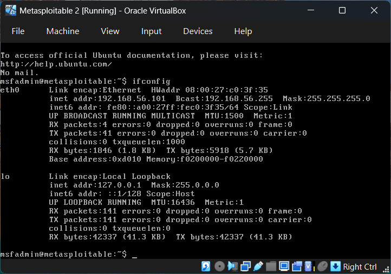Click the MTU:1500 value

point(224,116)
